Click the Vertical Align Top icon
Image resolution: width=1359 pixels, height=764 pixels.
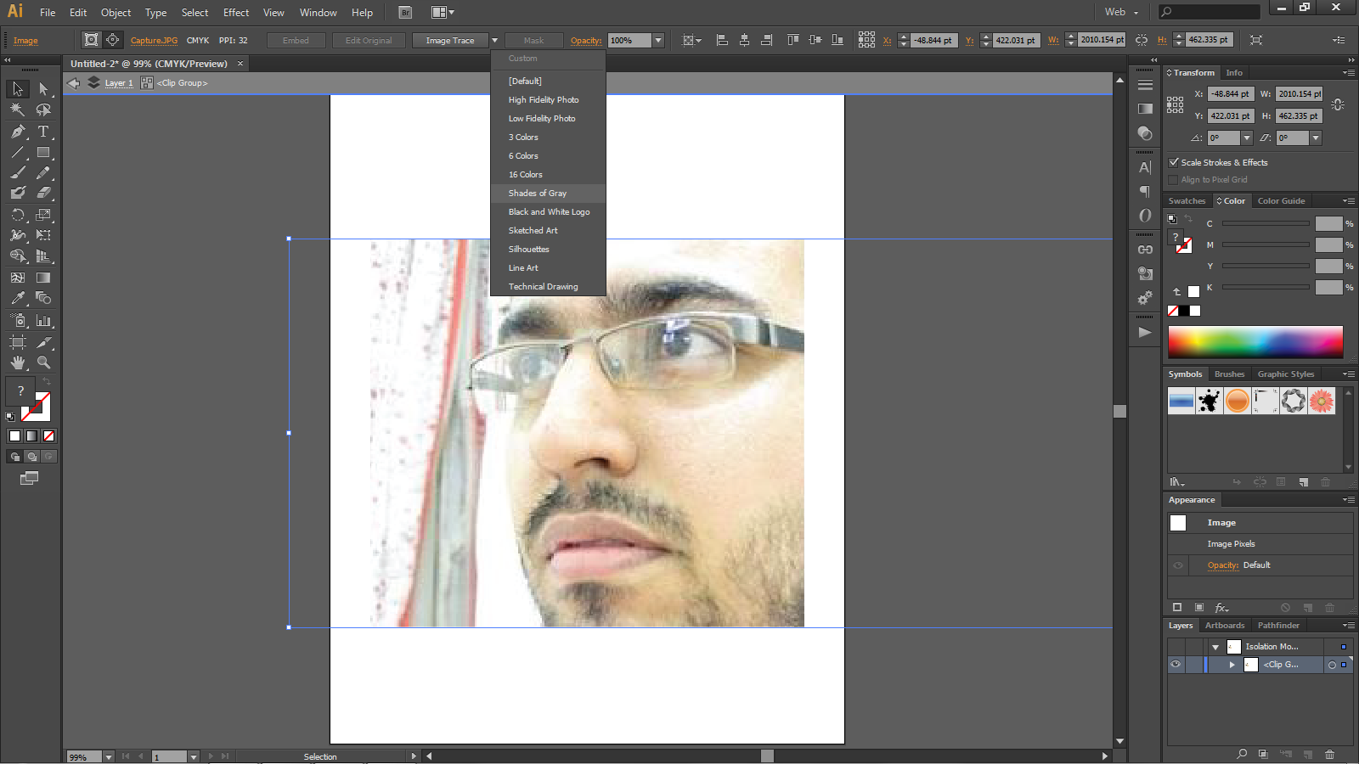[792, 40]
